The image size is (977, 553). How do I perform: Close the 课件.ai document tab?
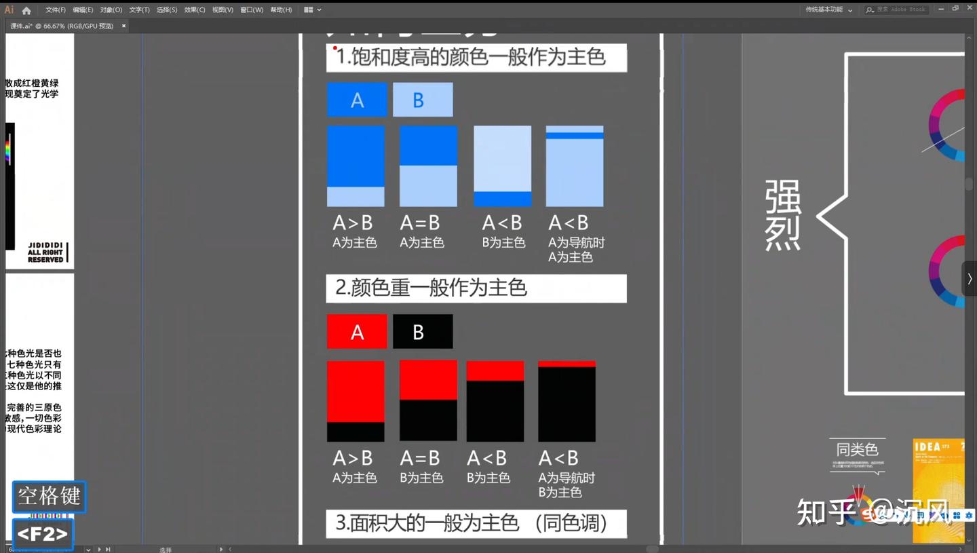pos(123,25)
